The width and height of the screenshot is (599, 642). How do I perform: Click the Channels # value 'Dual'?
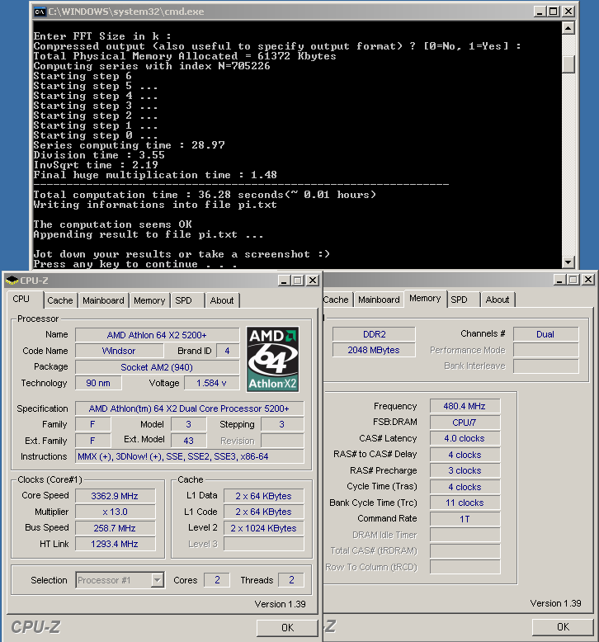point(545,334)
